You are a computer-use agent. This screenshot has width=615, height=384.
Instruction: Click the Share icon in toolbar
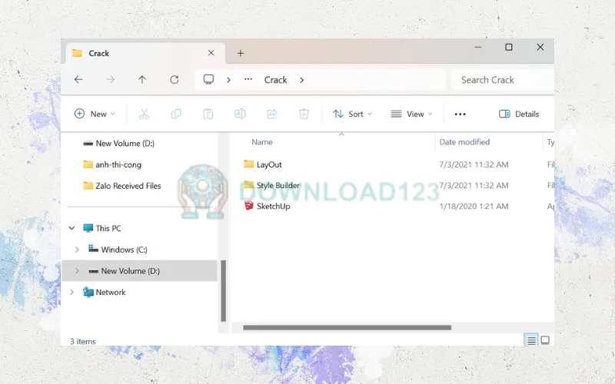pos(271,114)
